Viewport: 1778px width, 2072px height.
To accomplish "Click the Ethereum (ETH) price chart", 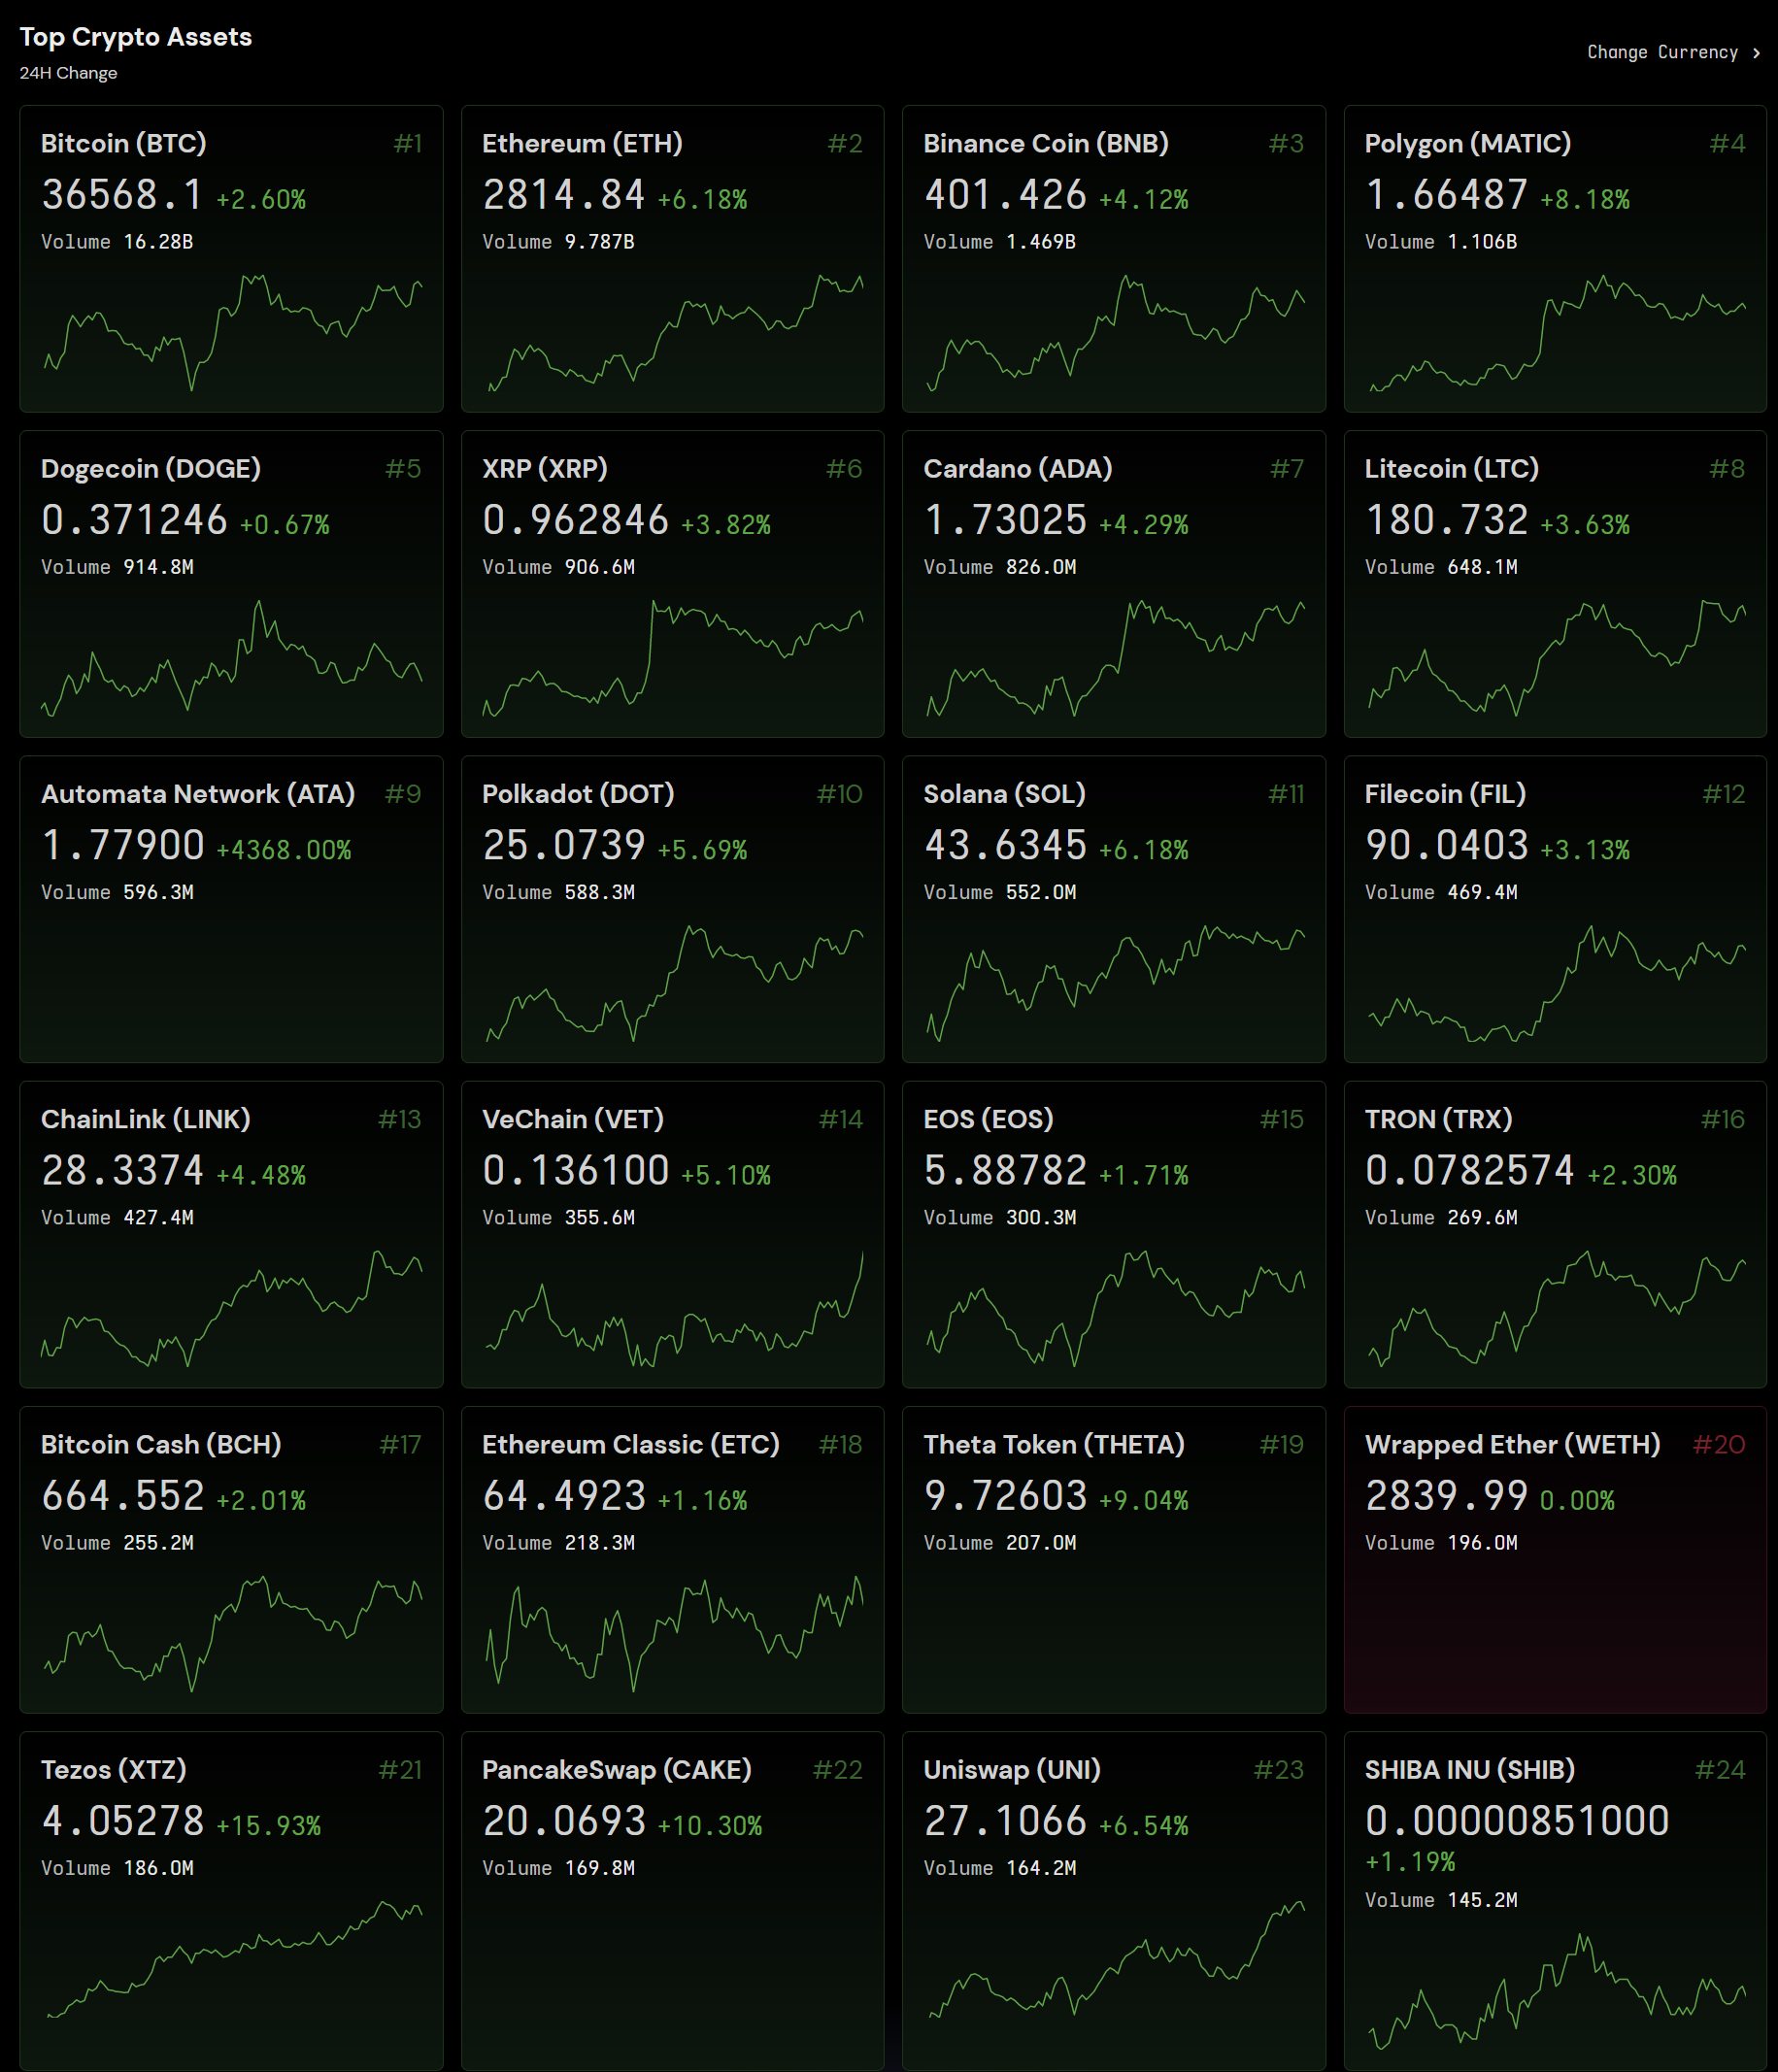I will point(673,332).
